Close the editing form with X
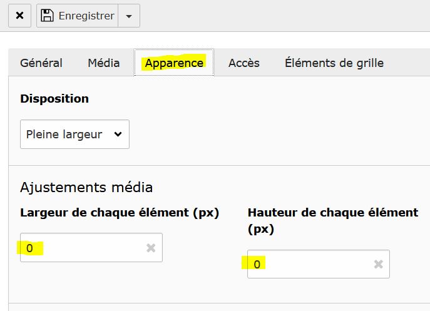 [19, 16]
